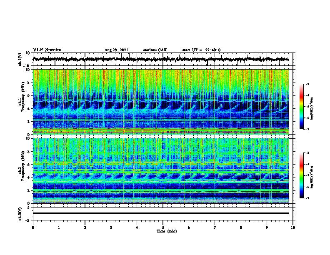The image size is (330, 255).
Task: Click the "10" tick on the time axis
Action: 293,227
